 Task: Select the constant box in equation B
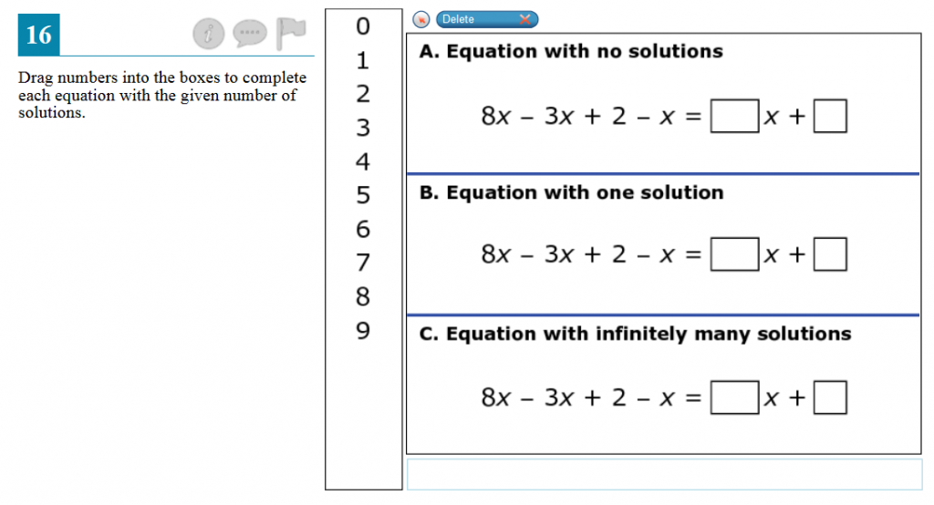tap(830, 255)
